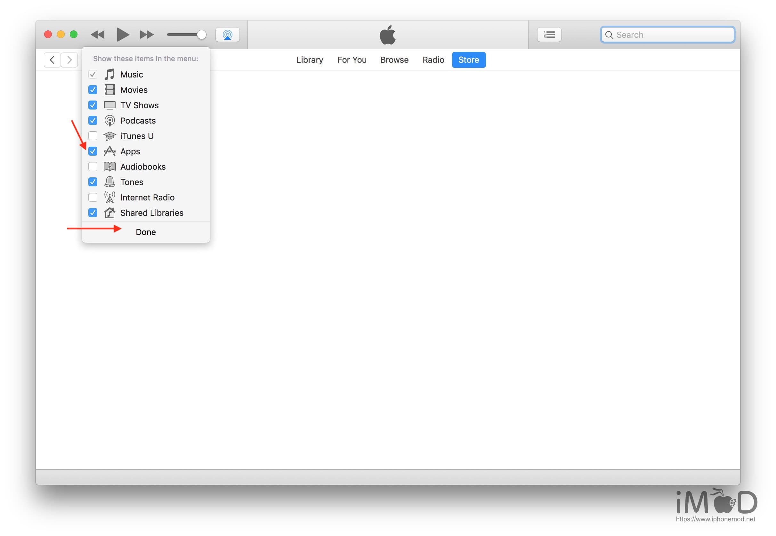Check the Internet Radio checkbox
Screen dimensions: 776x536
(93, 198)
